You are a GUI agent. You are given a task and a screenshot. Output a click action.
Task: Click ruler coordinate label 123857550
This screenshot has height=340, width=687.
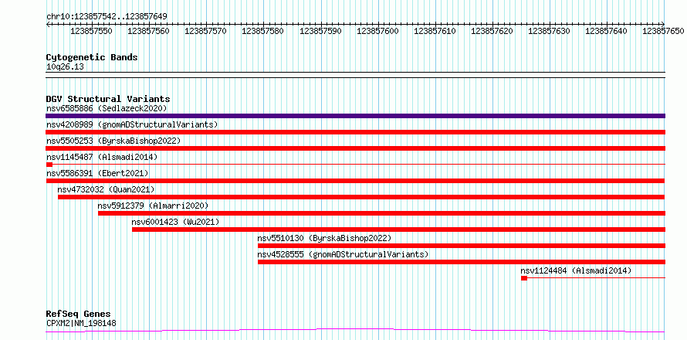[x=91, y=31]
